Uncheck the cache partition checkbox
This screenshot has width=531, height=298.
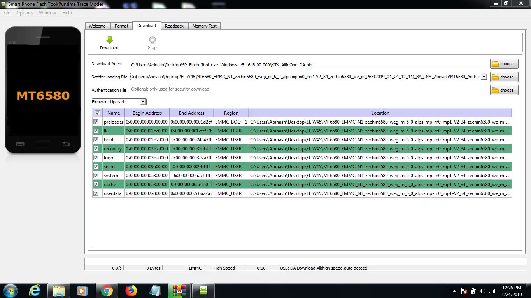96,185
